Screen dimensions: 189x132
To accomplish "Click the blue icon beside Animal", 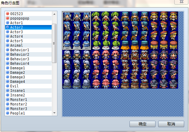I will click(x=8, y=45).
